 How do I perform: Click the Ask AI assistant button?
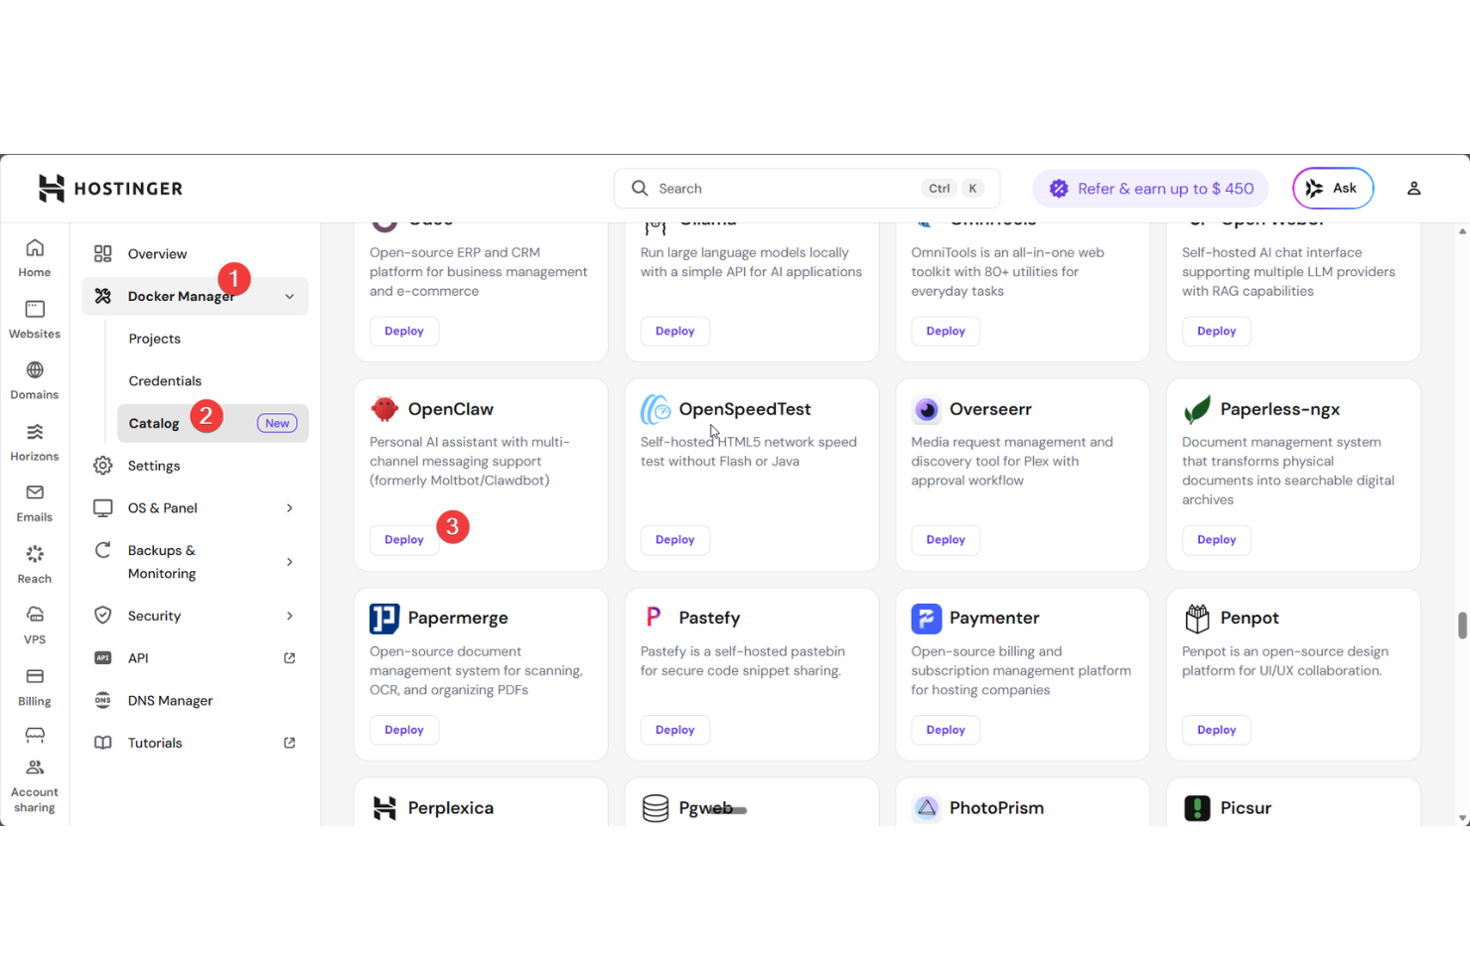(1332, 188)
